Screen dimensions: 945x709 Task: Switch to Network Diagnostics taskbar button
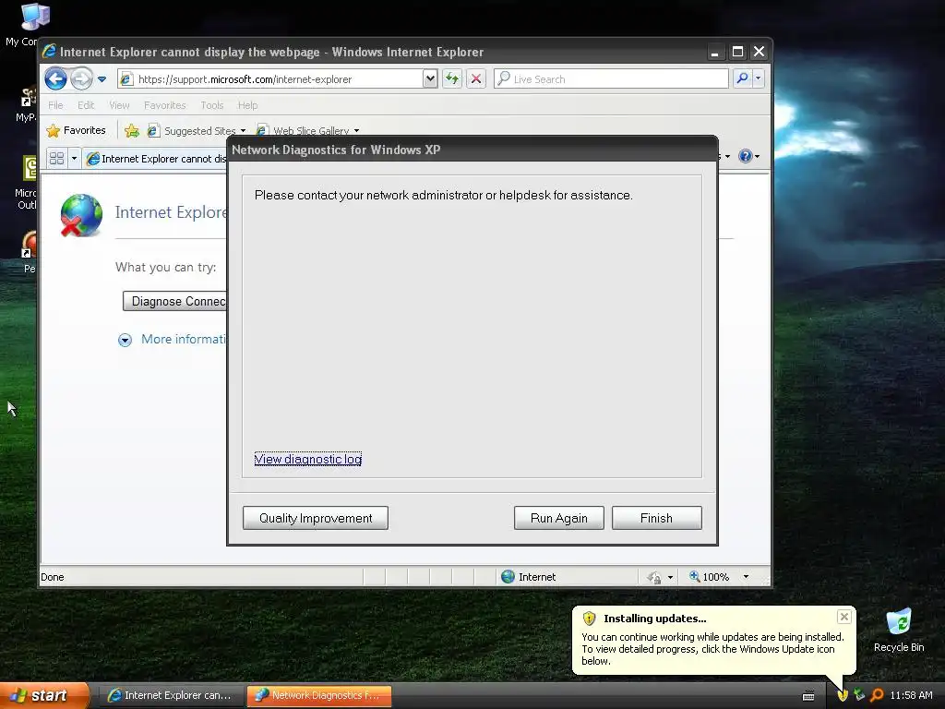[x=319, y=695]
